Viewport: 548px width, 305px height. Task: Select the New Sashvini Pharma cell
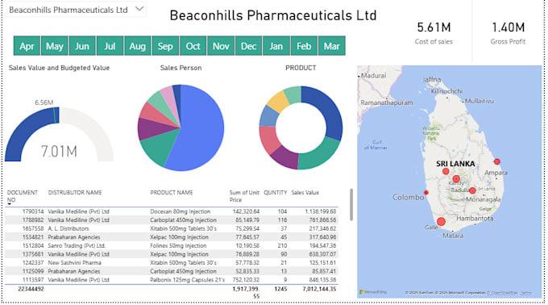point(74,263)
